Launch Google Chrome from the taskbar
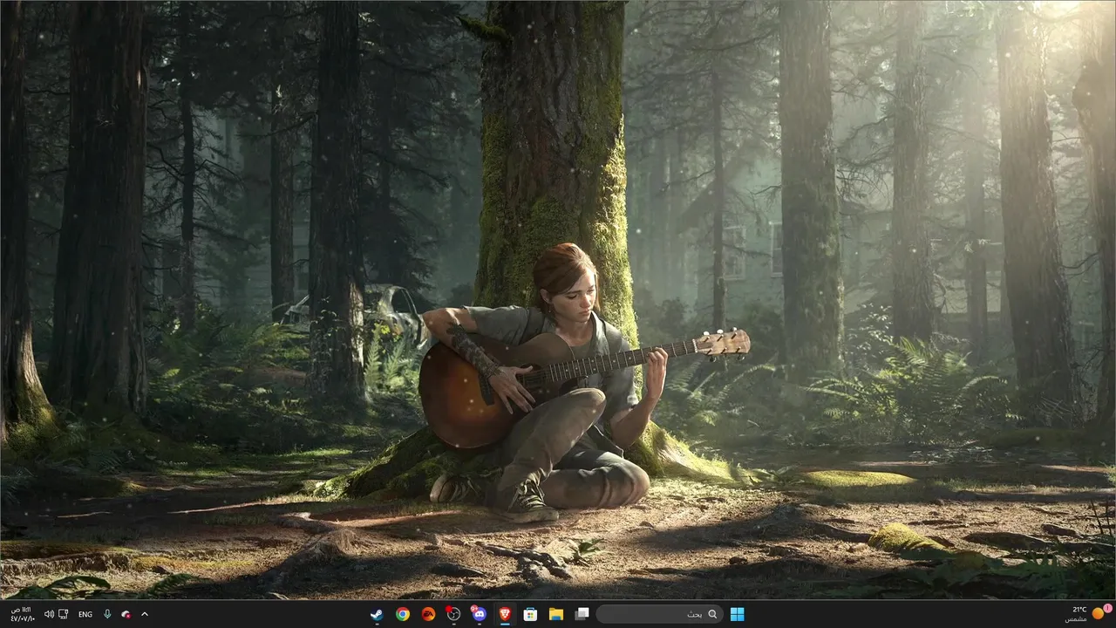This screenshot has height=628, width=1116. click(x=402, y=614)
